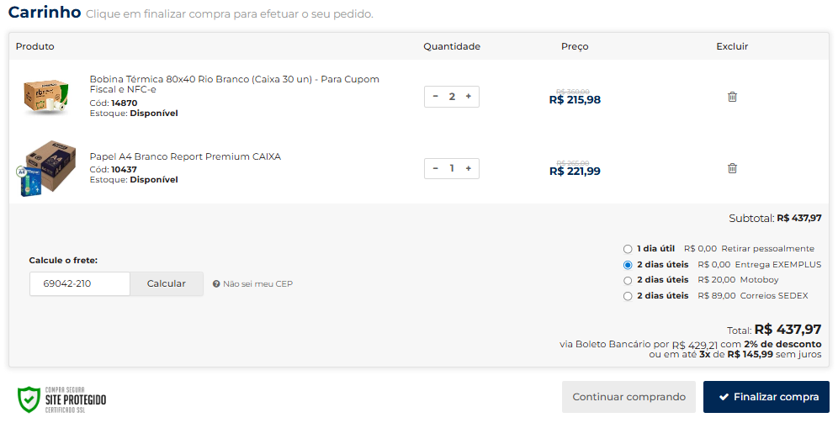Click Continuar comprando button
The image size is (838, 423).
coord(628,397)
